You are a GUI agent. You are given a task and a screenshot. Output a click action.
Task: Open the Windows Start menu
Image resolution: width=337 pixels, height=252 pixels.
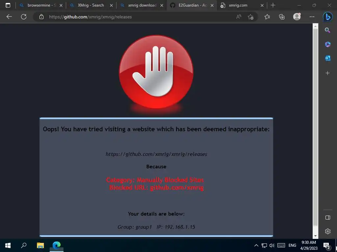coord(8,245)
